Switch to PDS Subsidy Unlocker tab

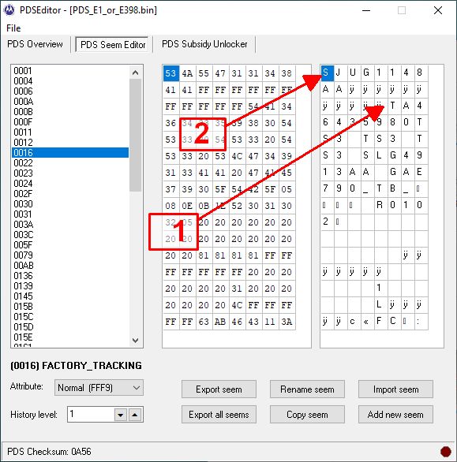pos(204,44)
